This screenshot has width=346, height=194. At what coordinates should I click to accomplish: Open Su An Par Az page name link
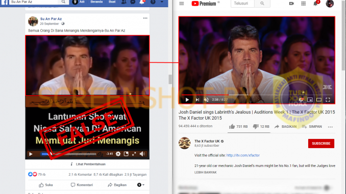point(51,19)
